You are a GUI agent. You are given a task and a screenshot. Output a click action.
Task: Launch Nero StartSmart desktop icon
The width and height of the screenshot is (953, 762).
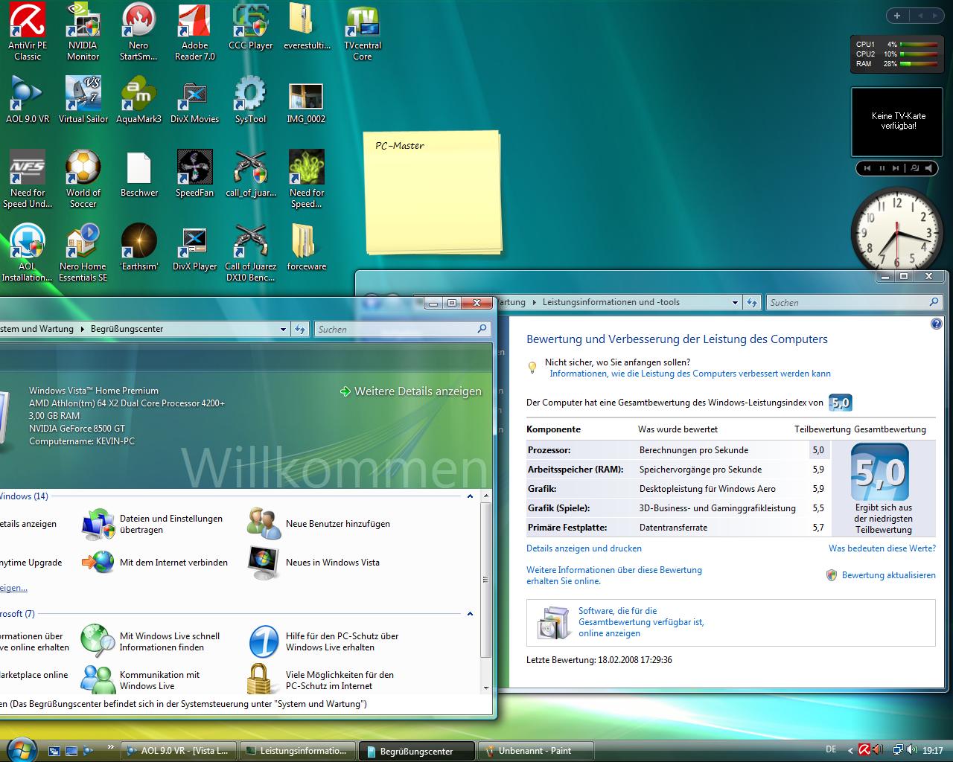138,32
